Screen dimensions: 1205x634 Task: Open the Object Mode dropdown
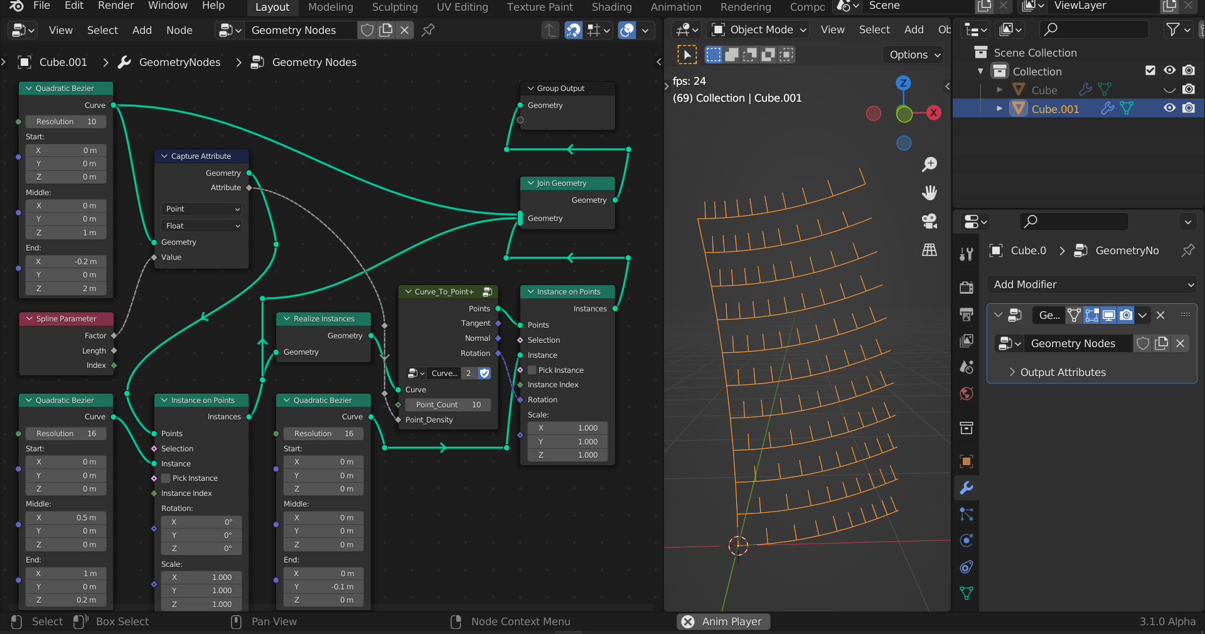758,30
